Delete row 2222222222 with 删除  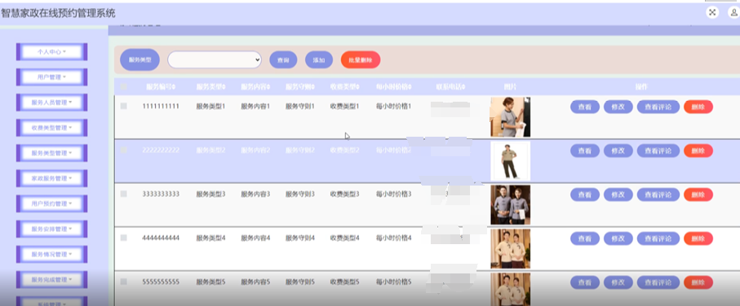pyautogui.click(x=698, y=151)
